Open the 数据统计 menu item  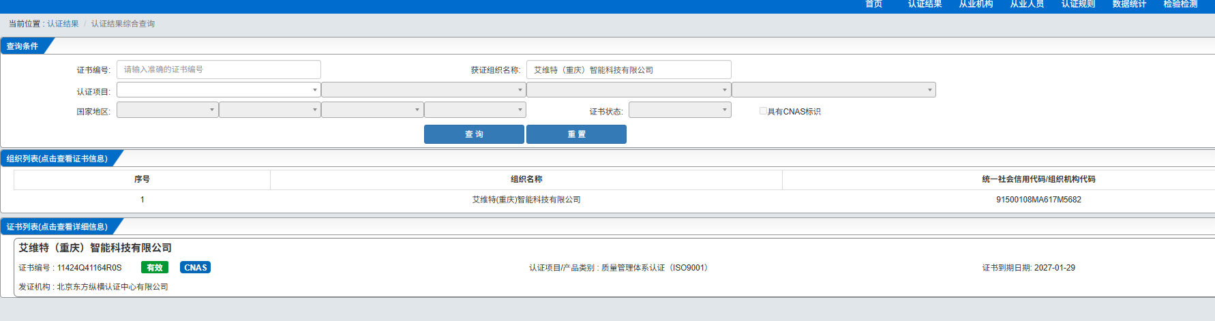[x=1129, y=4]
